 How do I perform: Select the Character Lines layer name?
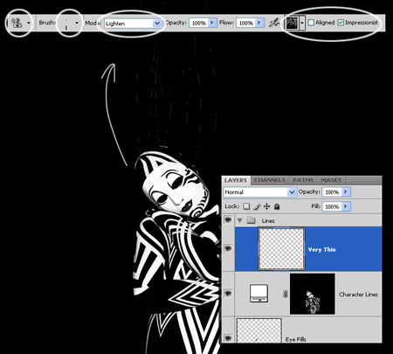(358, 295)
